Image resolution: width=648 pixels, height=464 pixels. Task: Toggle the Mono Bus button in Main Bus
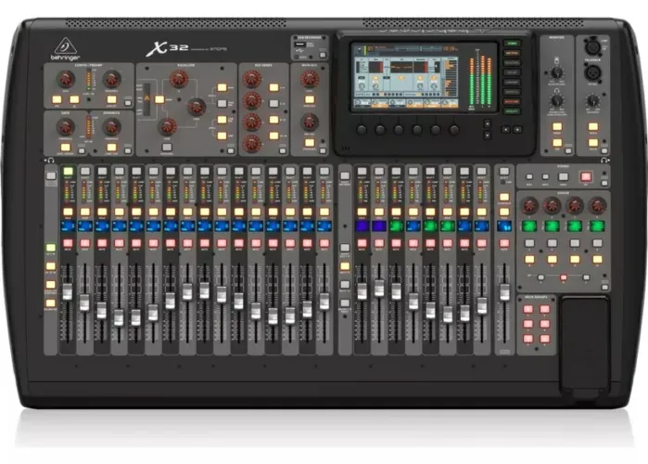click(x=309, y=99)
